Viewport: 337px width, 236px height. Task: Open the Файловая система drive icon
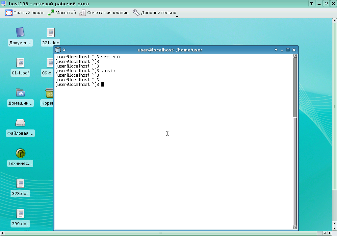pos(20,123)
